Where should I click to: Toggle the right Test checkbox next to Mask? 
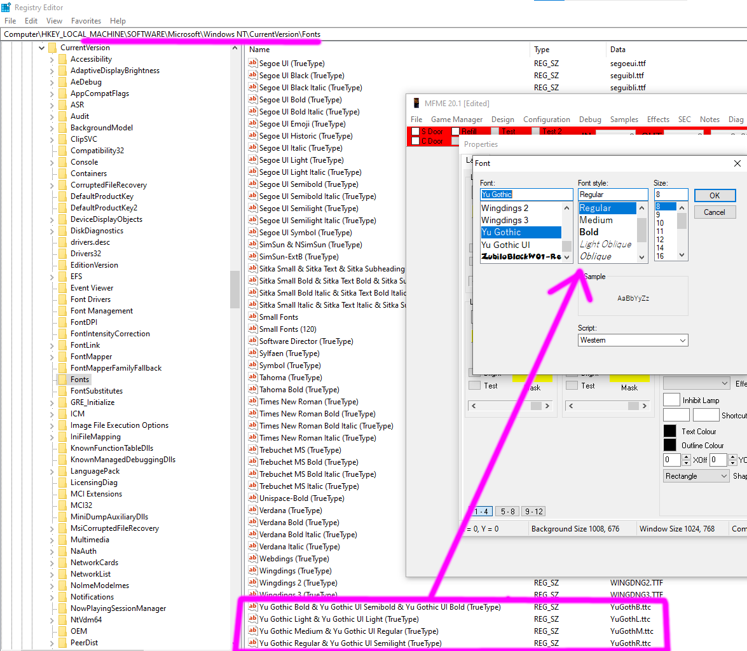572,385
